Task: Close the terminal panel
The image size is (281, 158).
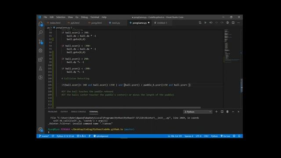Action: [x=238, y=111]
